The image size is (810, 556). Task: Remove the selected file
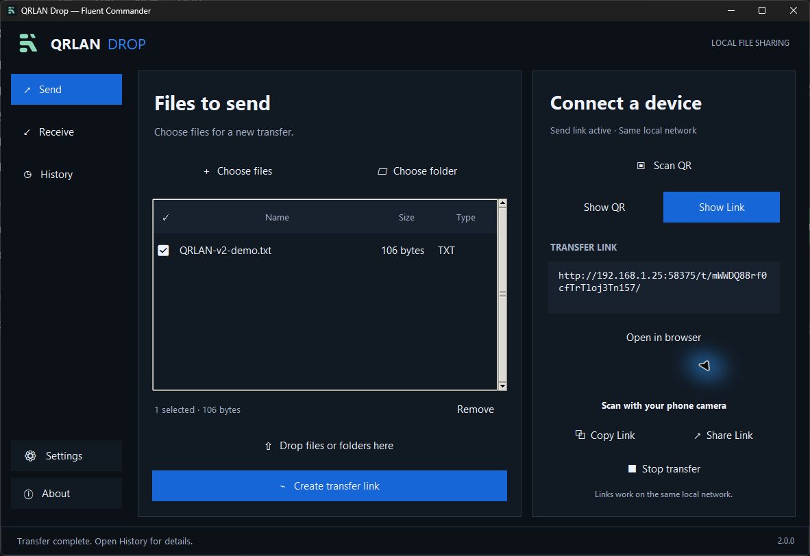[x=476, y=409]
